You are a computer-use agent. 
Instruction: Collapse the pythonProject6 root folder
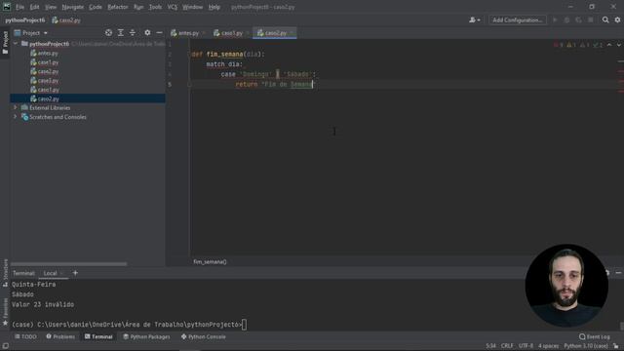pos(16,44)
